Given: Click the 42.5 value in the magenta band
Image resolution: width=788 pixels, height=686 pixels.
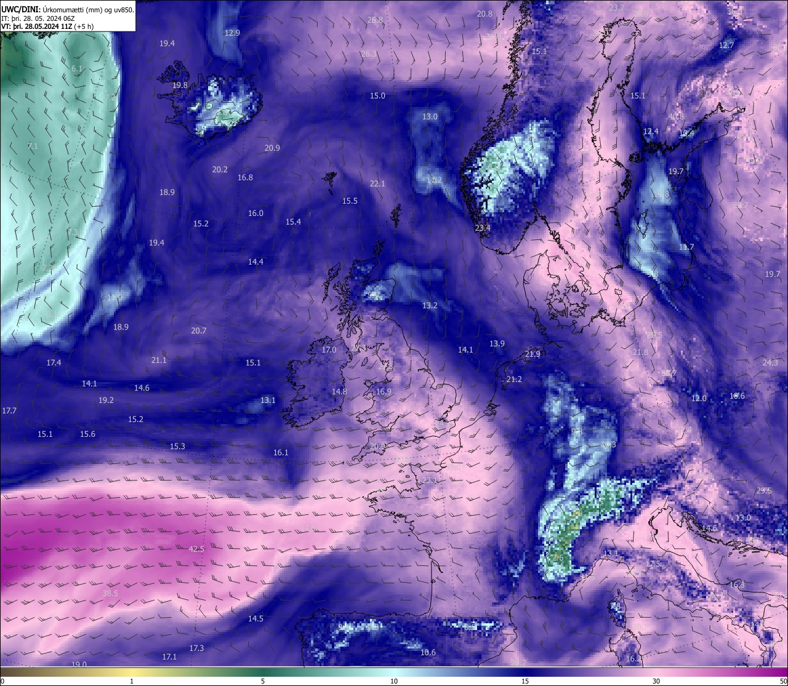Looking at the screenshot, I should [x=196, y=549].
